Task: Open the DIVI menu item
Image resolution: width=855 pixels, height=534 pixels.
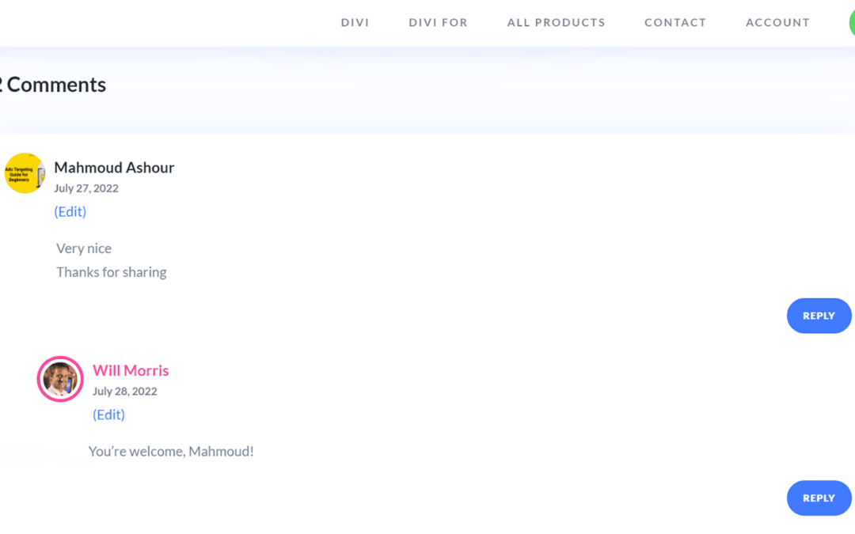Action: tap(355, 23)
